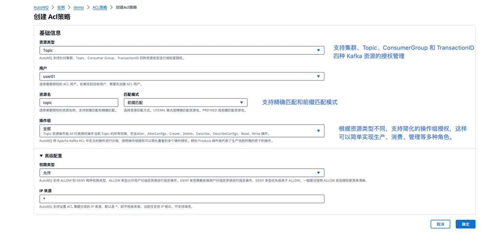The image size is (481, 237).
Task: Click the breadcrumb chevron after AutoMQ
Action: tap(53, 8)
